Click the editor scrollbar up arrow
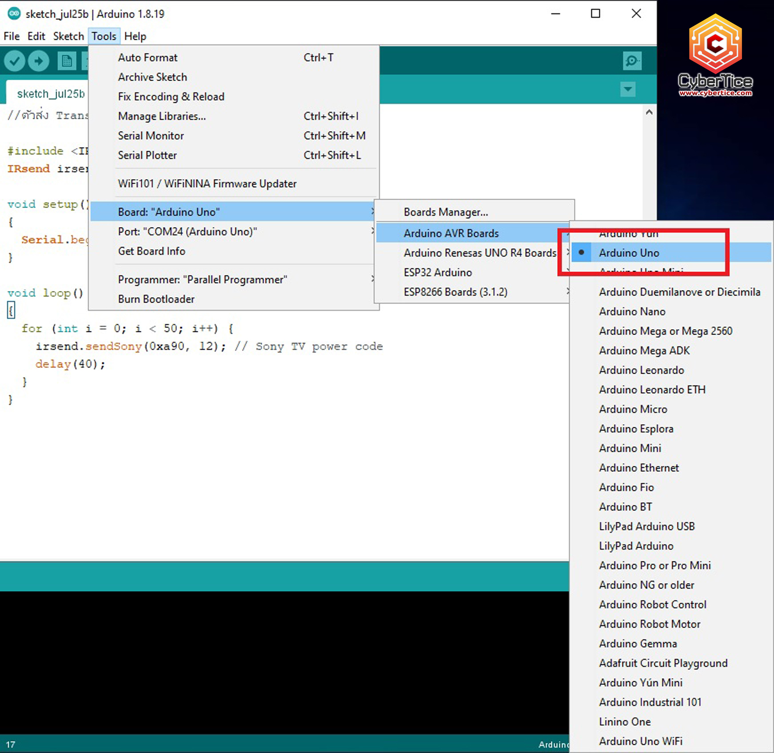The image size is (774, 753). 649,111
